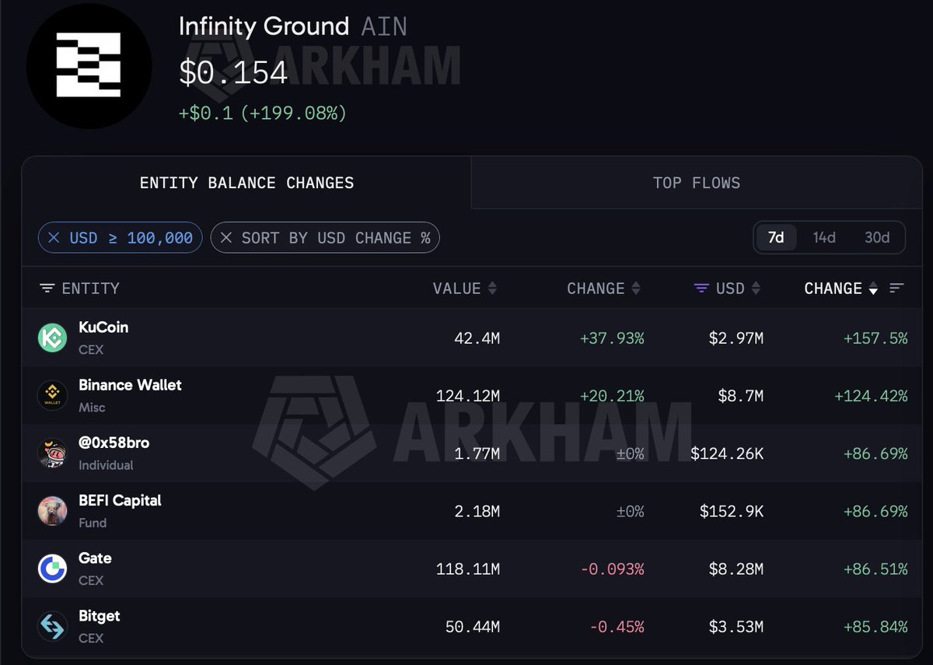Click the ENTITY column filter icon

point(47,289)
